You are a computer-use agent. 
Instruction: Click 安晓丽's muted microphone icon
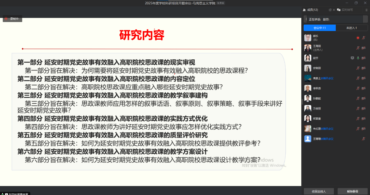click(x=358, y=68)
